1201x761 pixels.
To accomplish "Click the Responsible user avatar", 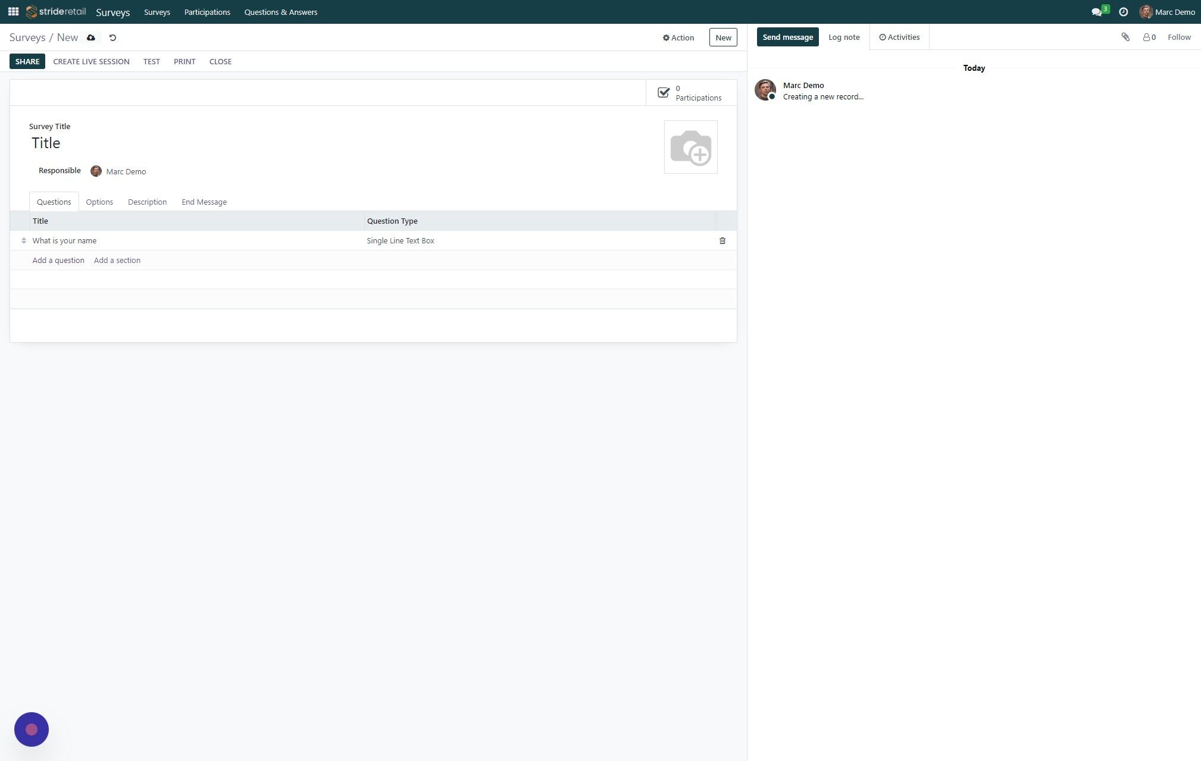I will (x=96, y=171).
